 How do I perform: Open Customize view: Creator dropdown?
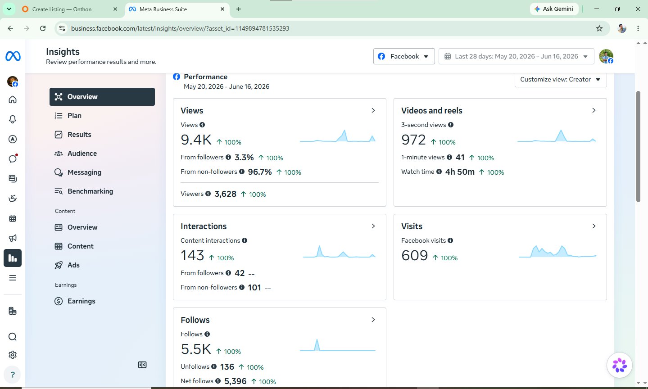[561, 79]
